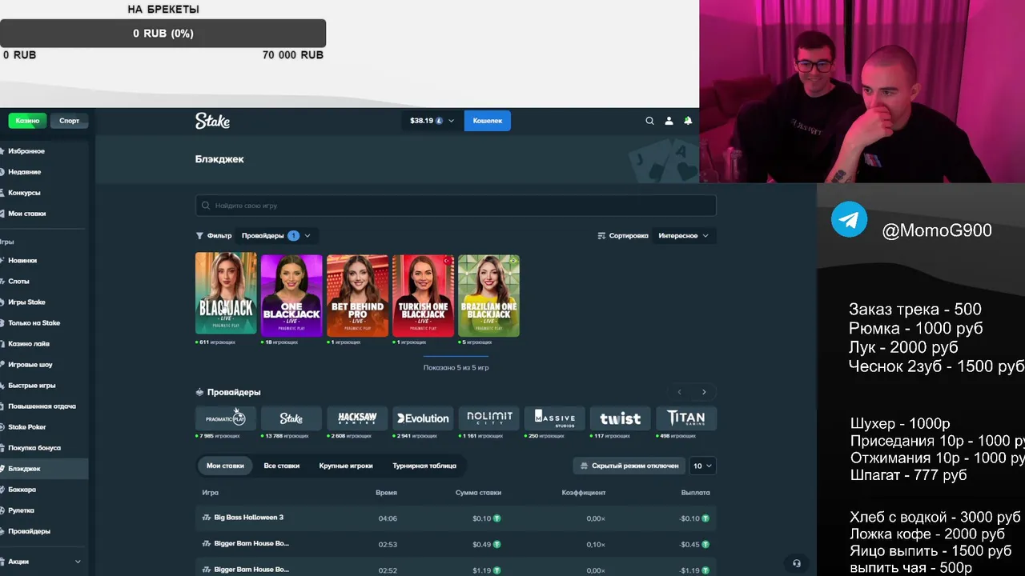The width and height of the screenshot is (1025, 576).
Task: Switch to Крупные игроки tab
Action: pyautogui.click(x=346, y=466)
